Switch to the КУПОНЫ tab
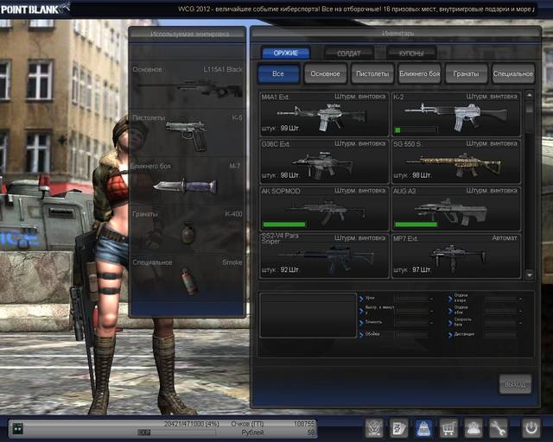This screenshot has height=442, width=553. tap(411, 54)
